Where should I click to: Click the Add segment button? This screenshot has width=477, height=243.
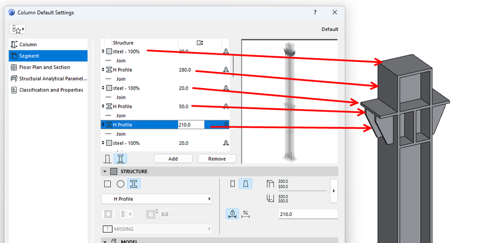point(173,159)
